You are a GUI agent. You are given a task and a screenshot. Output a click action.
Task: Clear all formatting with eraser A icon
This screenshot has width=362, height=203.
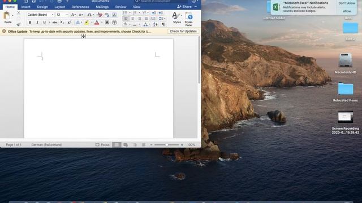(x=100, y=15)
